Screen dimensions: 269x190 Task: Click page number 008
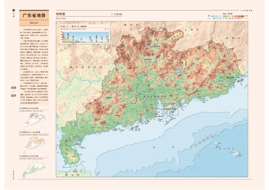(14, 88)
